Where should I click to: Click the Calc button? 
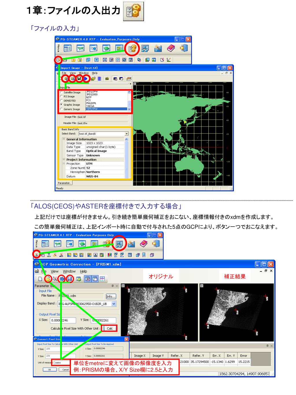click(x=110, y=328)
